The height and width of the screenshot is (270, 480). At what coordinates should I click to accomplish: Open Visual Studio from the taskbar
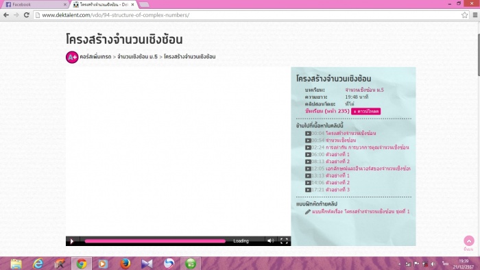147,264
